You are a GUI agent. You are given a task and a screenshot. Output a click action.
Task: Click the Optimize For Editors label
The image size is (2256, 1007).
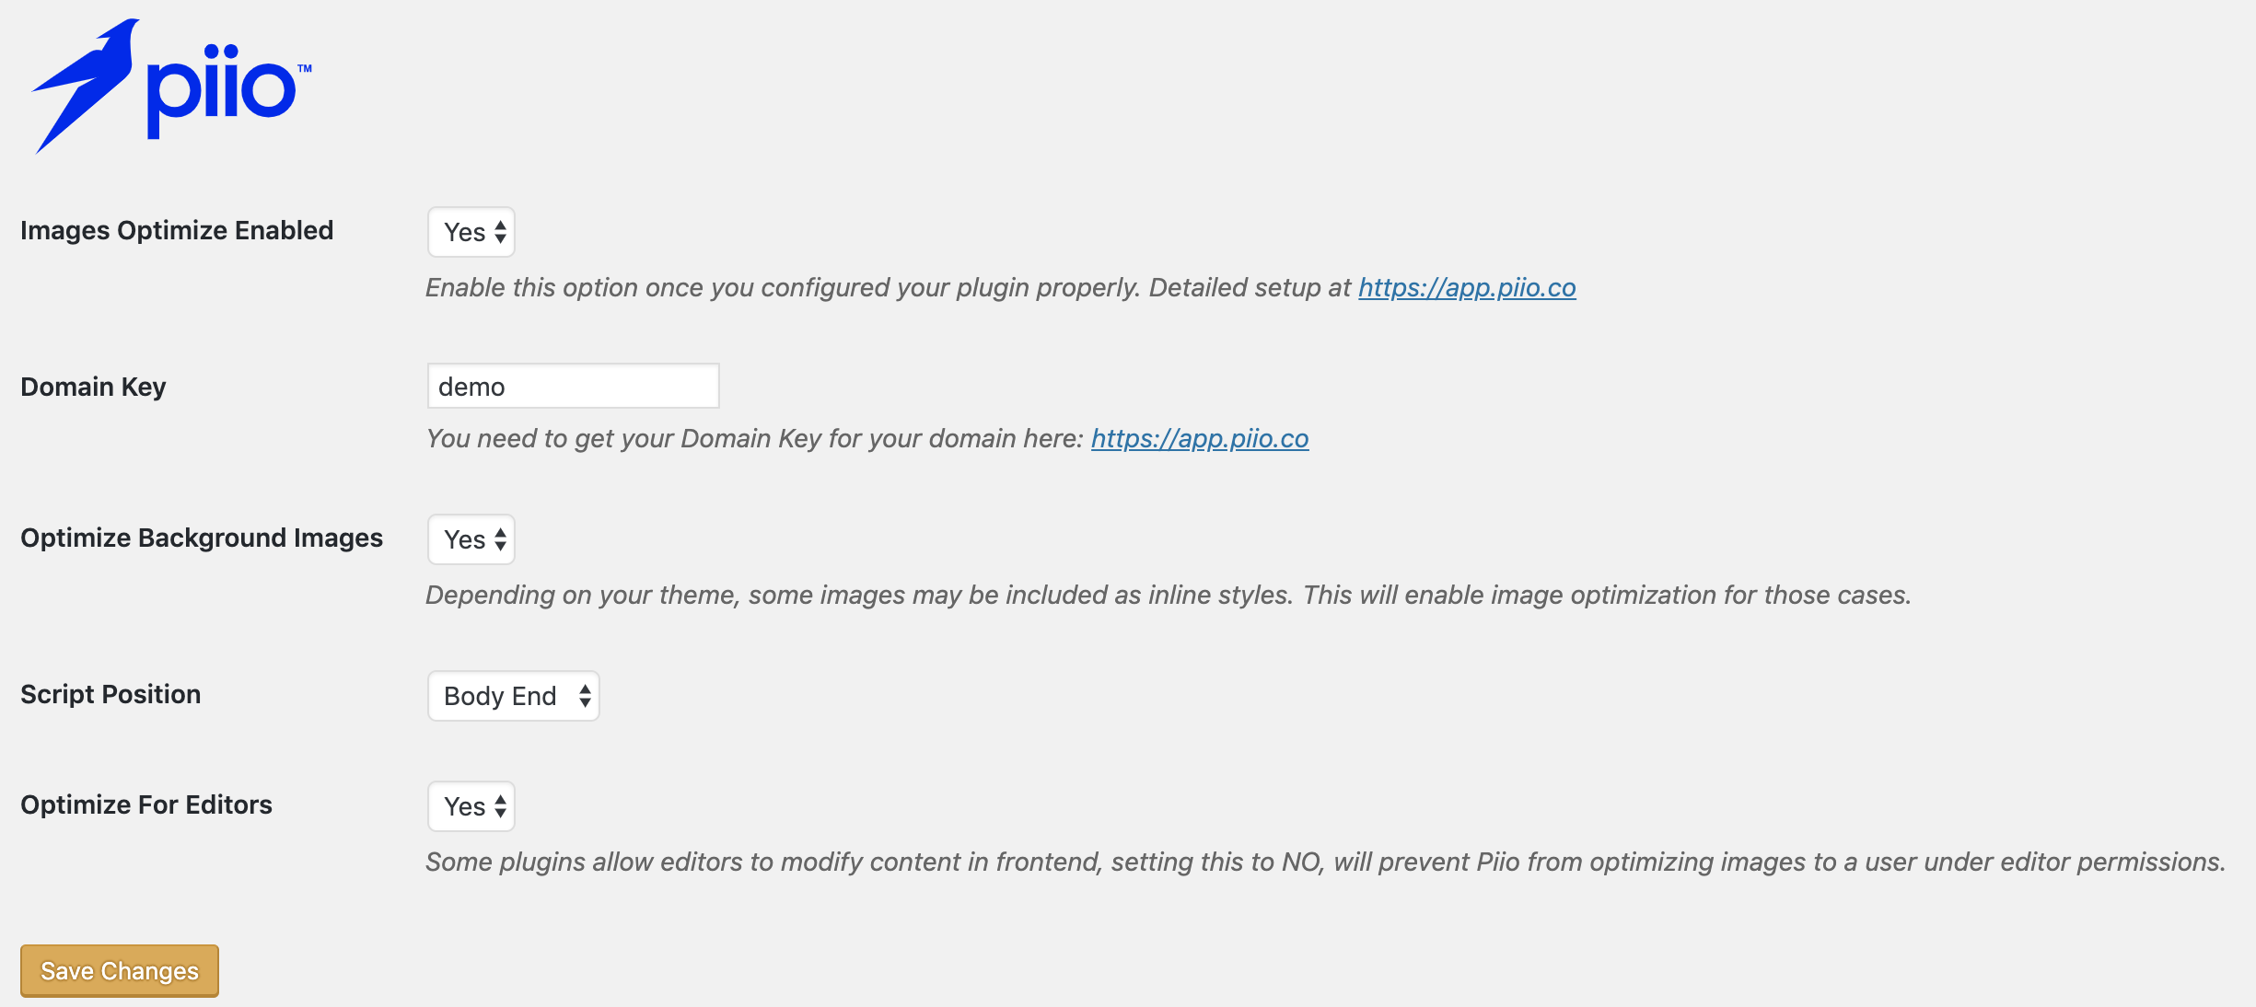pyautogui.click(x=146, y=804)
